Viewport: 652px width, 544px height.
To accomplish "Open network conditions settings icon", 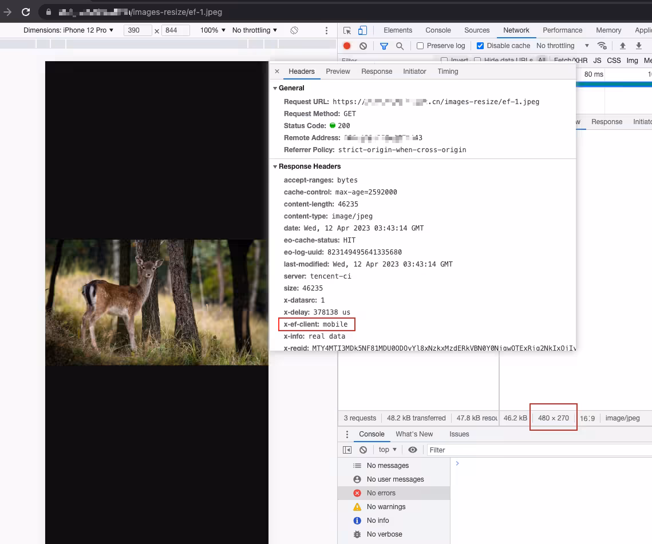I will tap(602, 46).
